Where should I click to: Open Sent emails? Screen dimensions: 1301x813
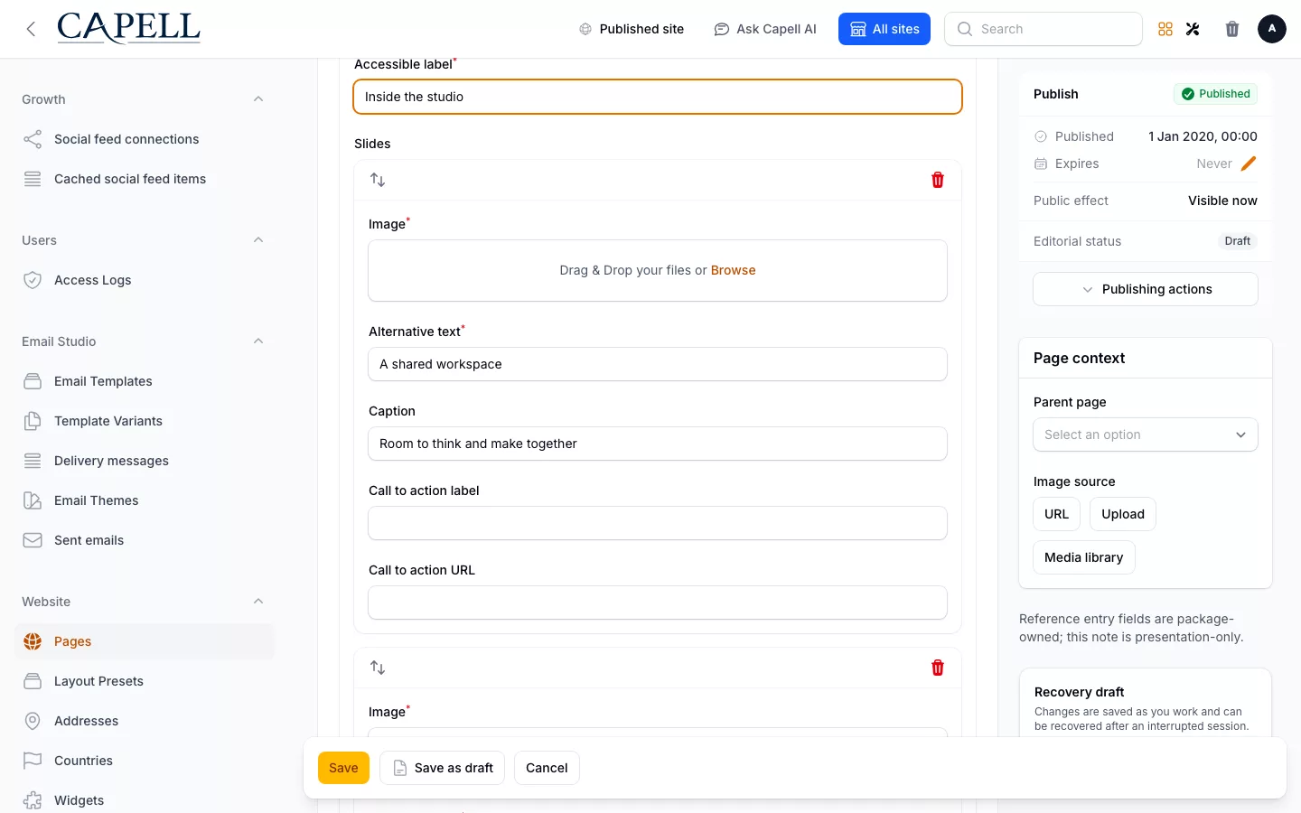tap(145, 540)
